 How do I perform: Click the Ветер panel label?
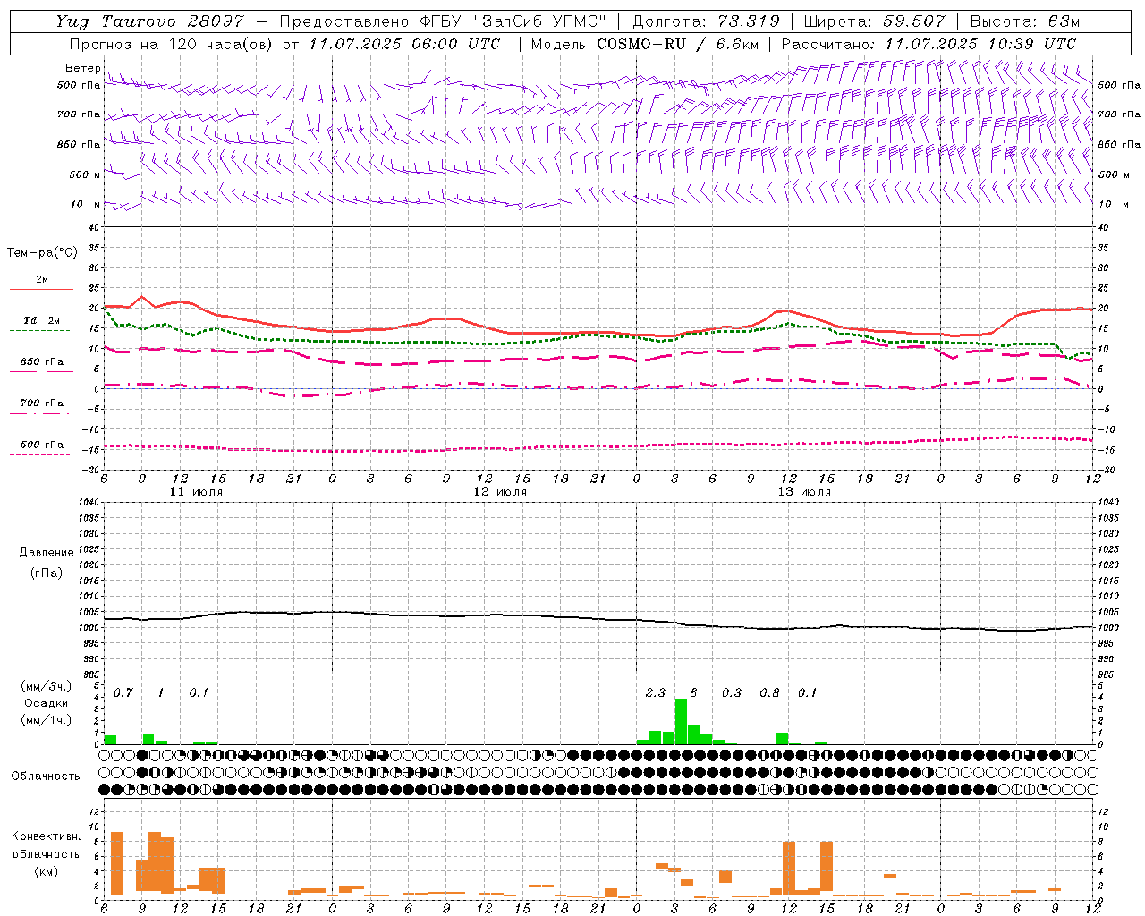(x=82, y=68)
